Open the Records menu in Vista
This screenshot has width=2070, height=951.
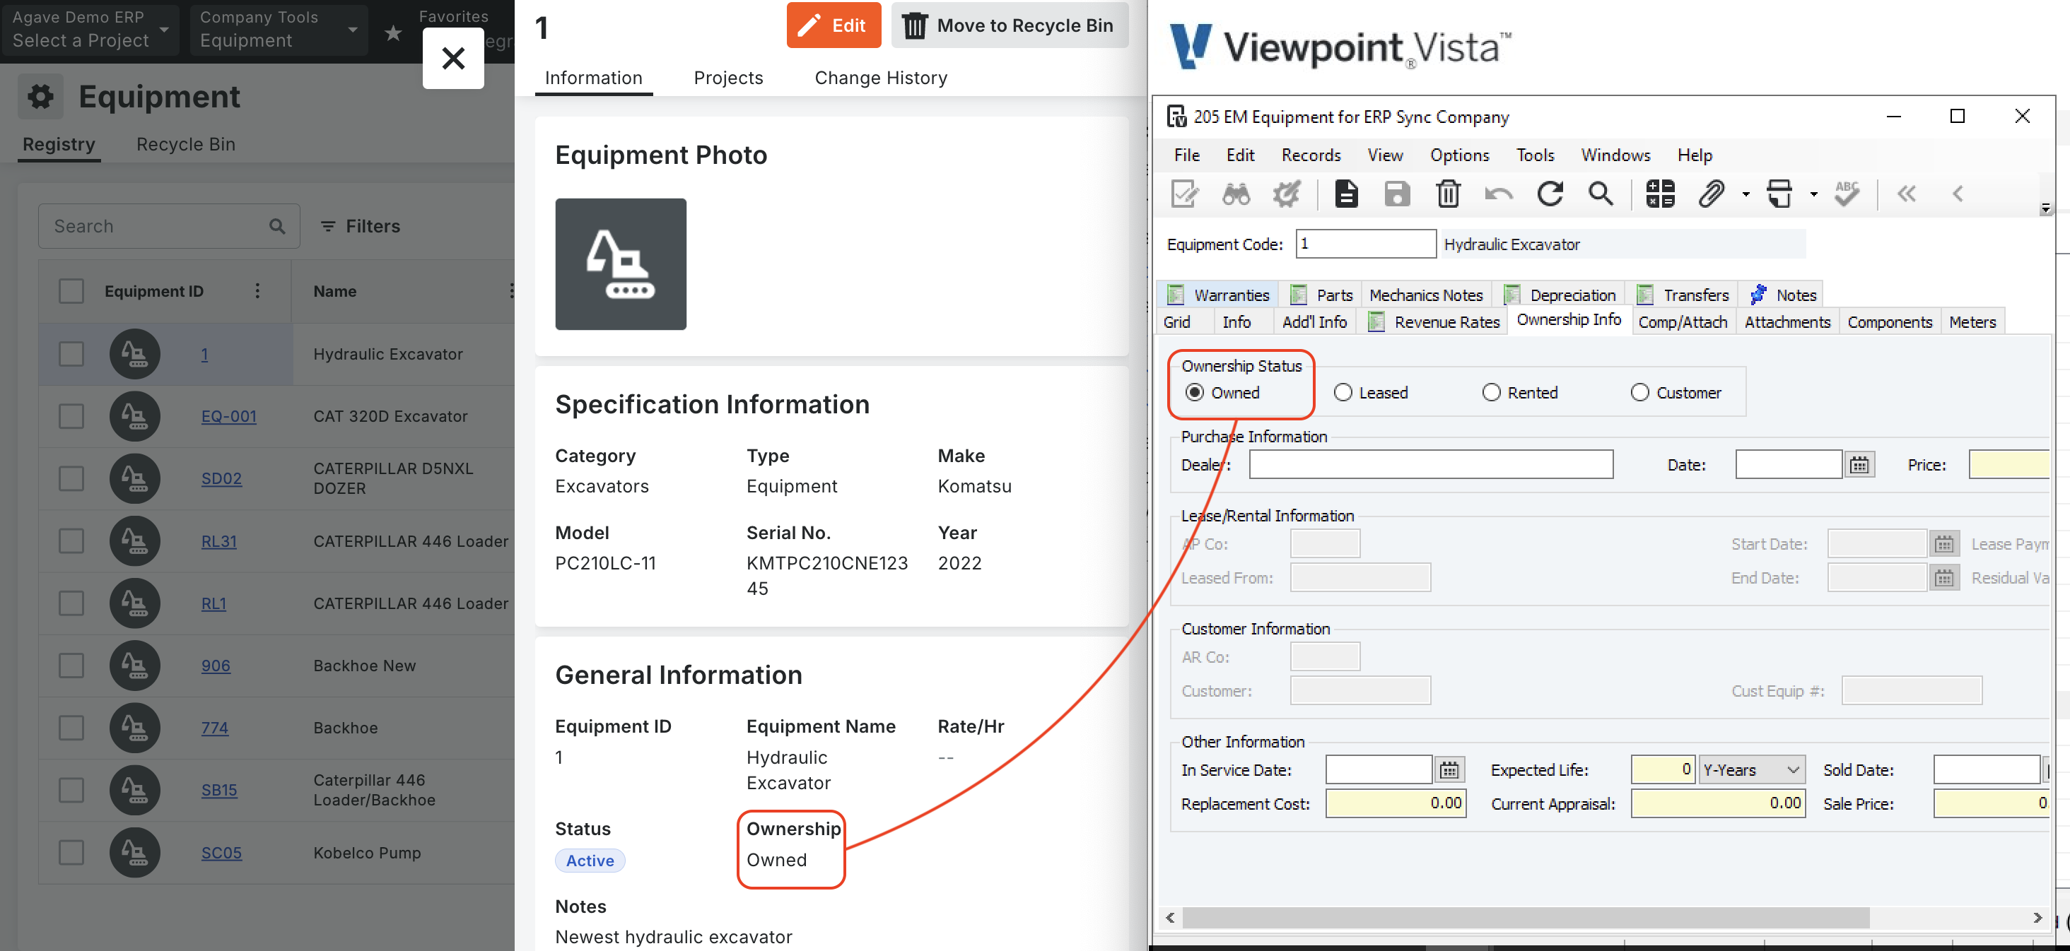[1311, 155]
